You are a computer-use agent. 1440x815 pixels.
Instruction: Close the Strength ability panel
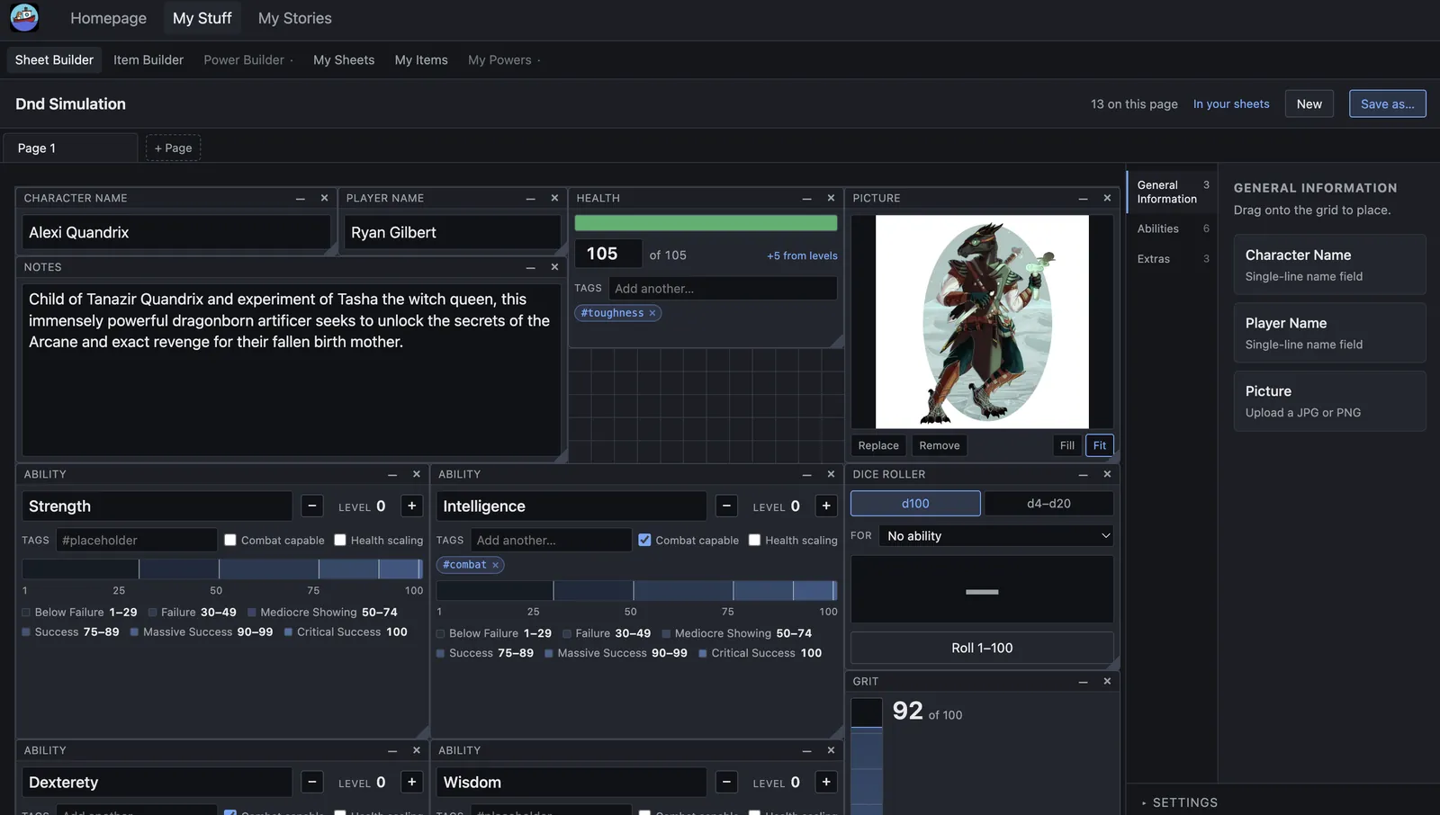pyautogui.click(x=416, y=474)
